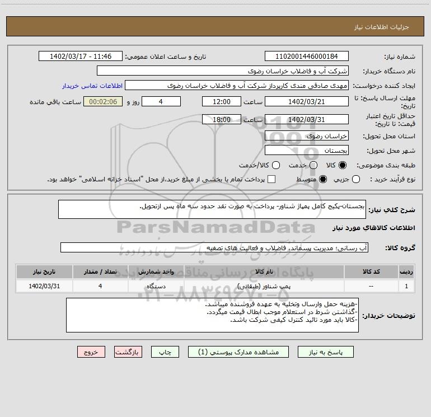Select the خدمت radio button
The height and width of the screenshot is (417, 431).
[x=313, y=165]
